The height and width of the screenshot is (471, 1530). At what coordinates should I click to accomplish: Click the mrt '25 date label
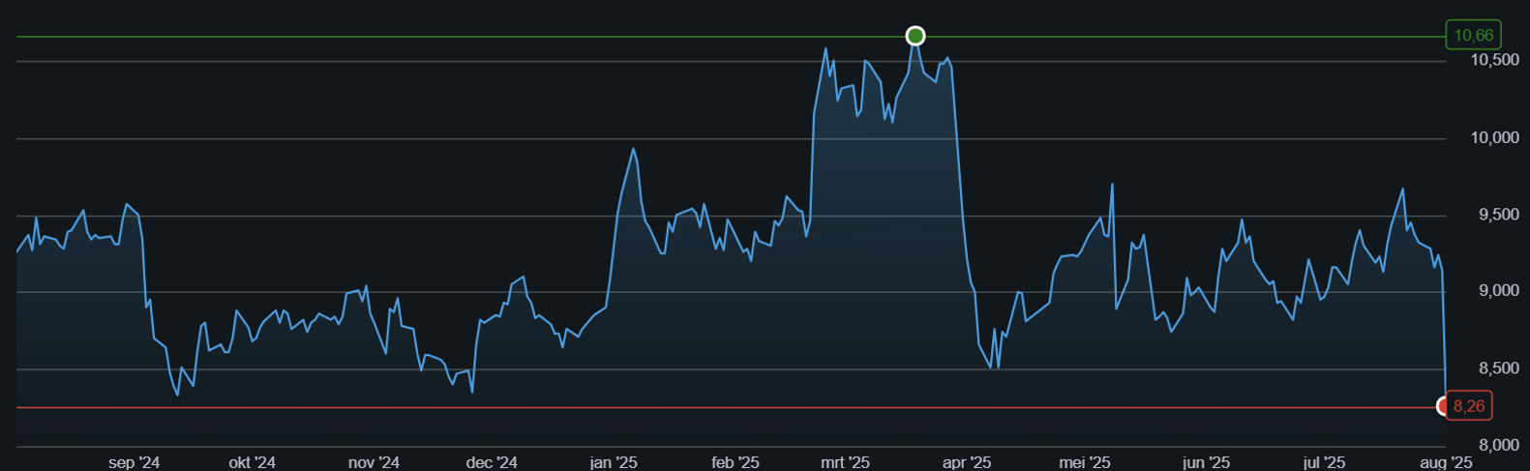845,462
